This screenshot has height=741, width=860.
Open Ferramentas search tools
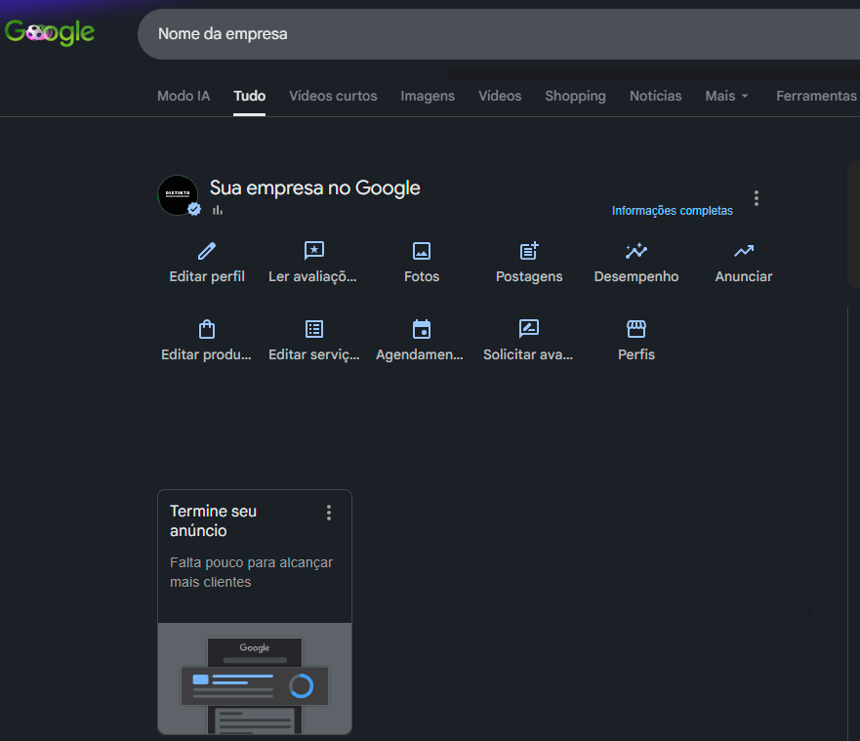click(816, 96)
